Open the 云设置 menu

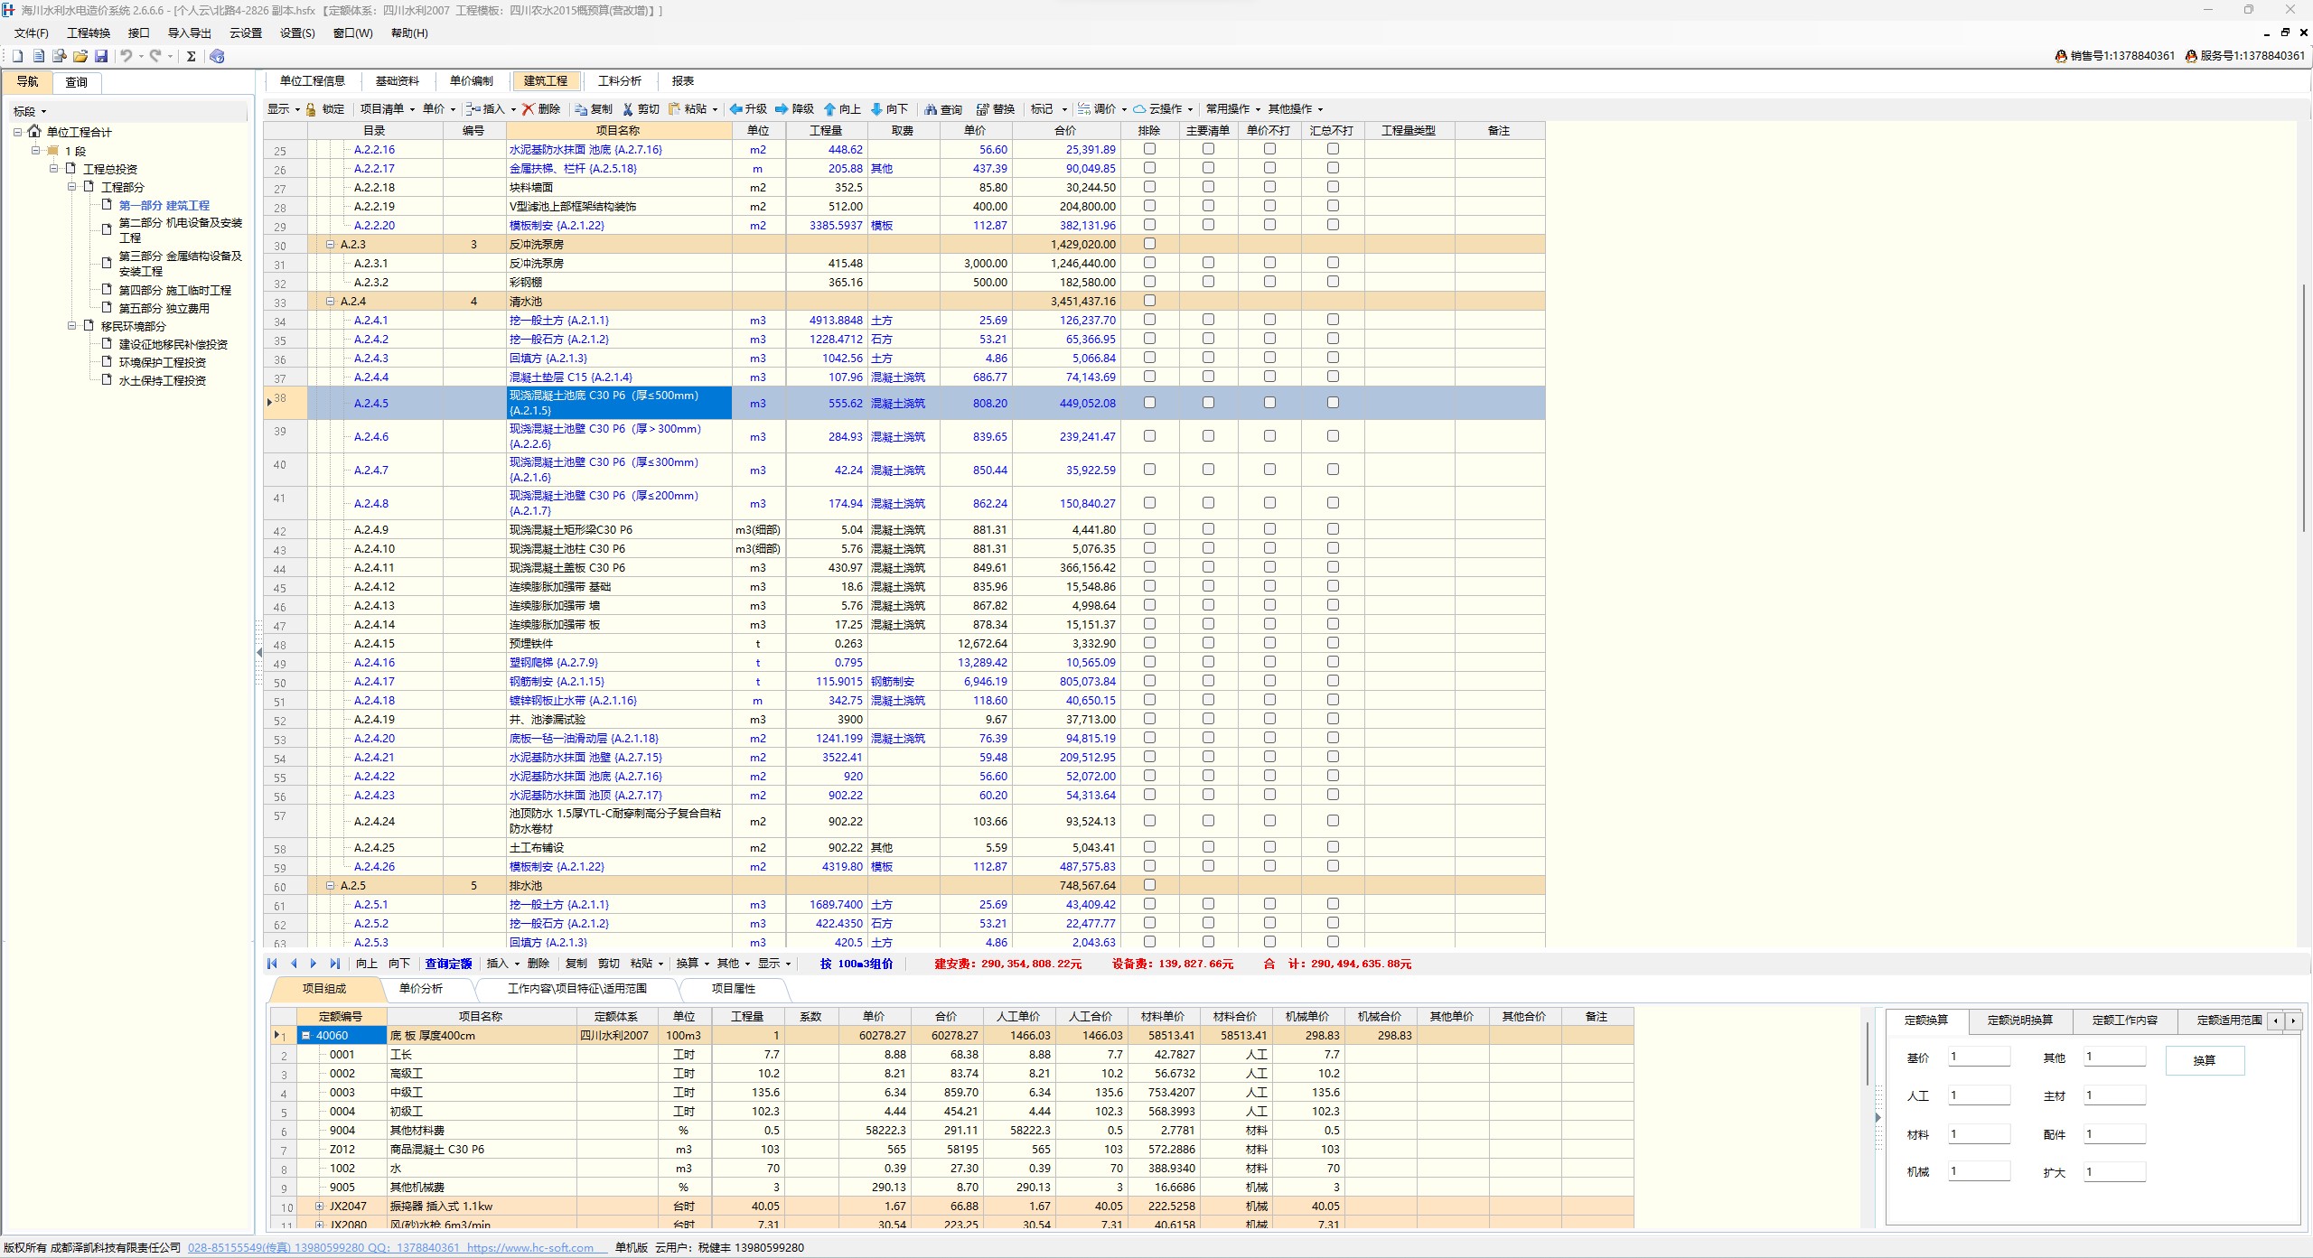click(x=246, y=33)
